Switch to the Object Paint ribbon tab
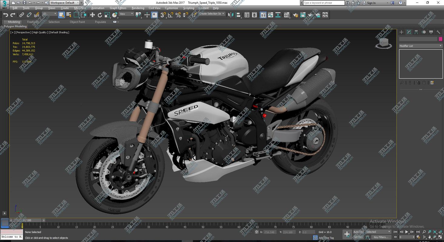The width and height of the screenshot is (444, 242). click(x=77, y=22)
